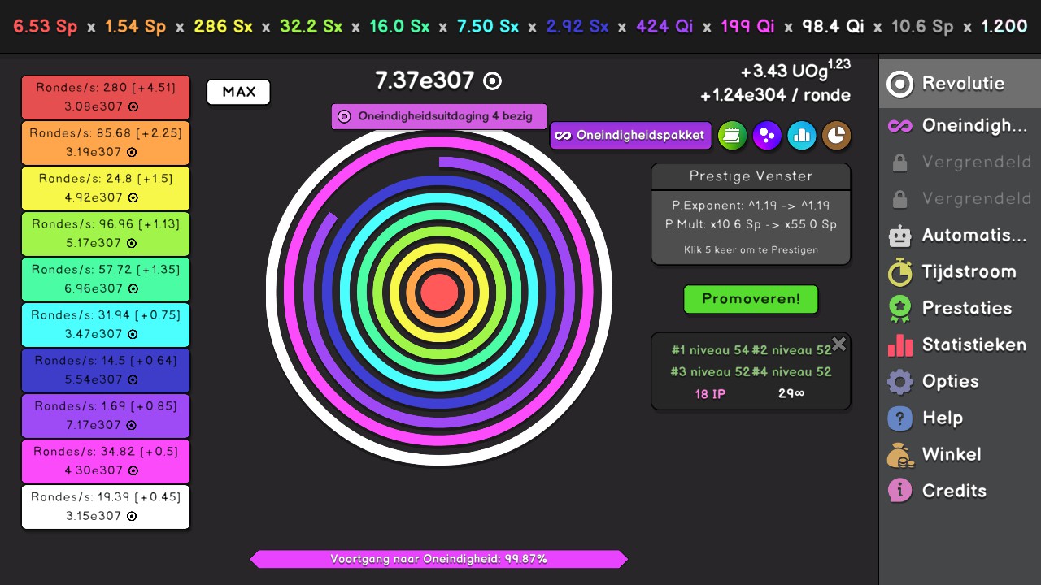Open Statistieken in the sidebar

click(x=960, y=345)
